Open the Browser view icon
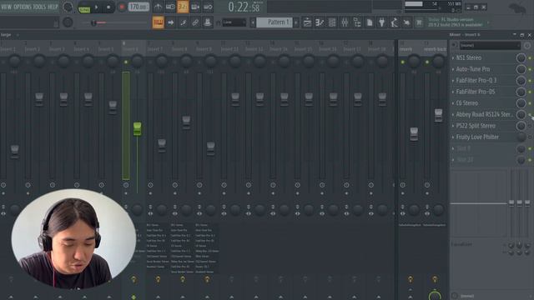Viewport: 534px width, 300px height. [x=357, y=22]
